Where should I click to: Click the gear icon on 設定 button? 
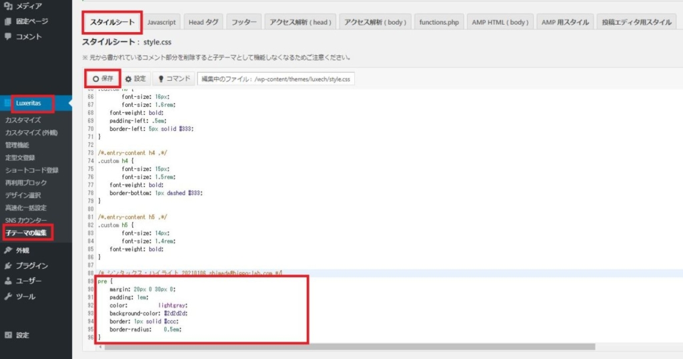click(x=128, y=79)
